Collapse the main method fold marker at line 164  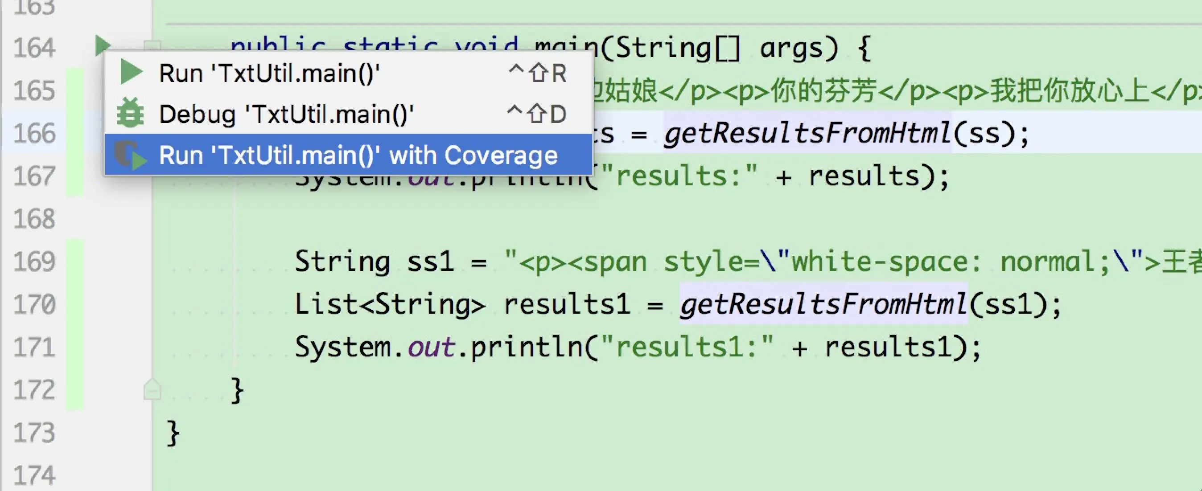[x=152, y=46]
